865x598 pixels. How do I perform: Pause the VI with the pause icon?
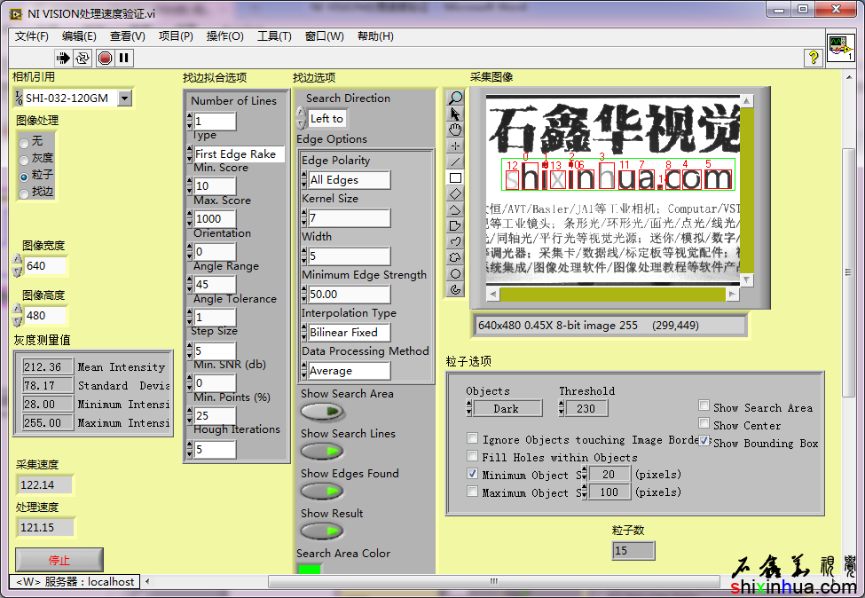point(123,58)
